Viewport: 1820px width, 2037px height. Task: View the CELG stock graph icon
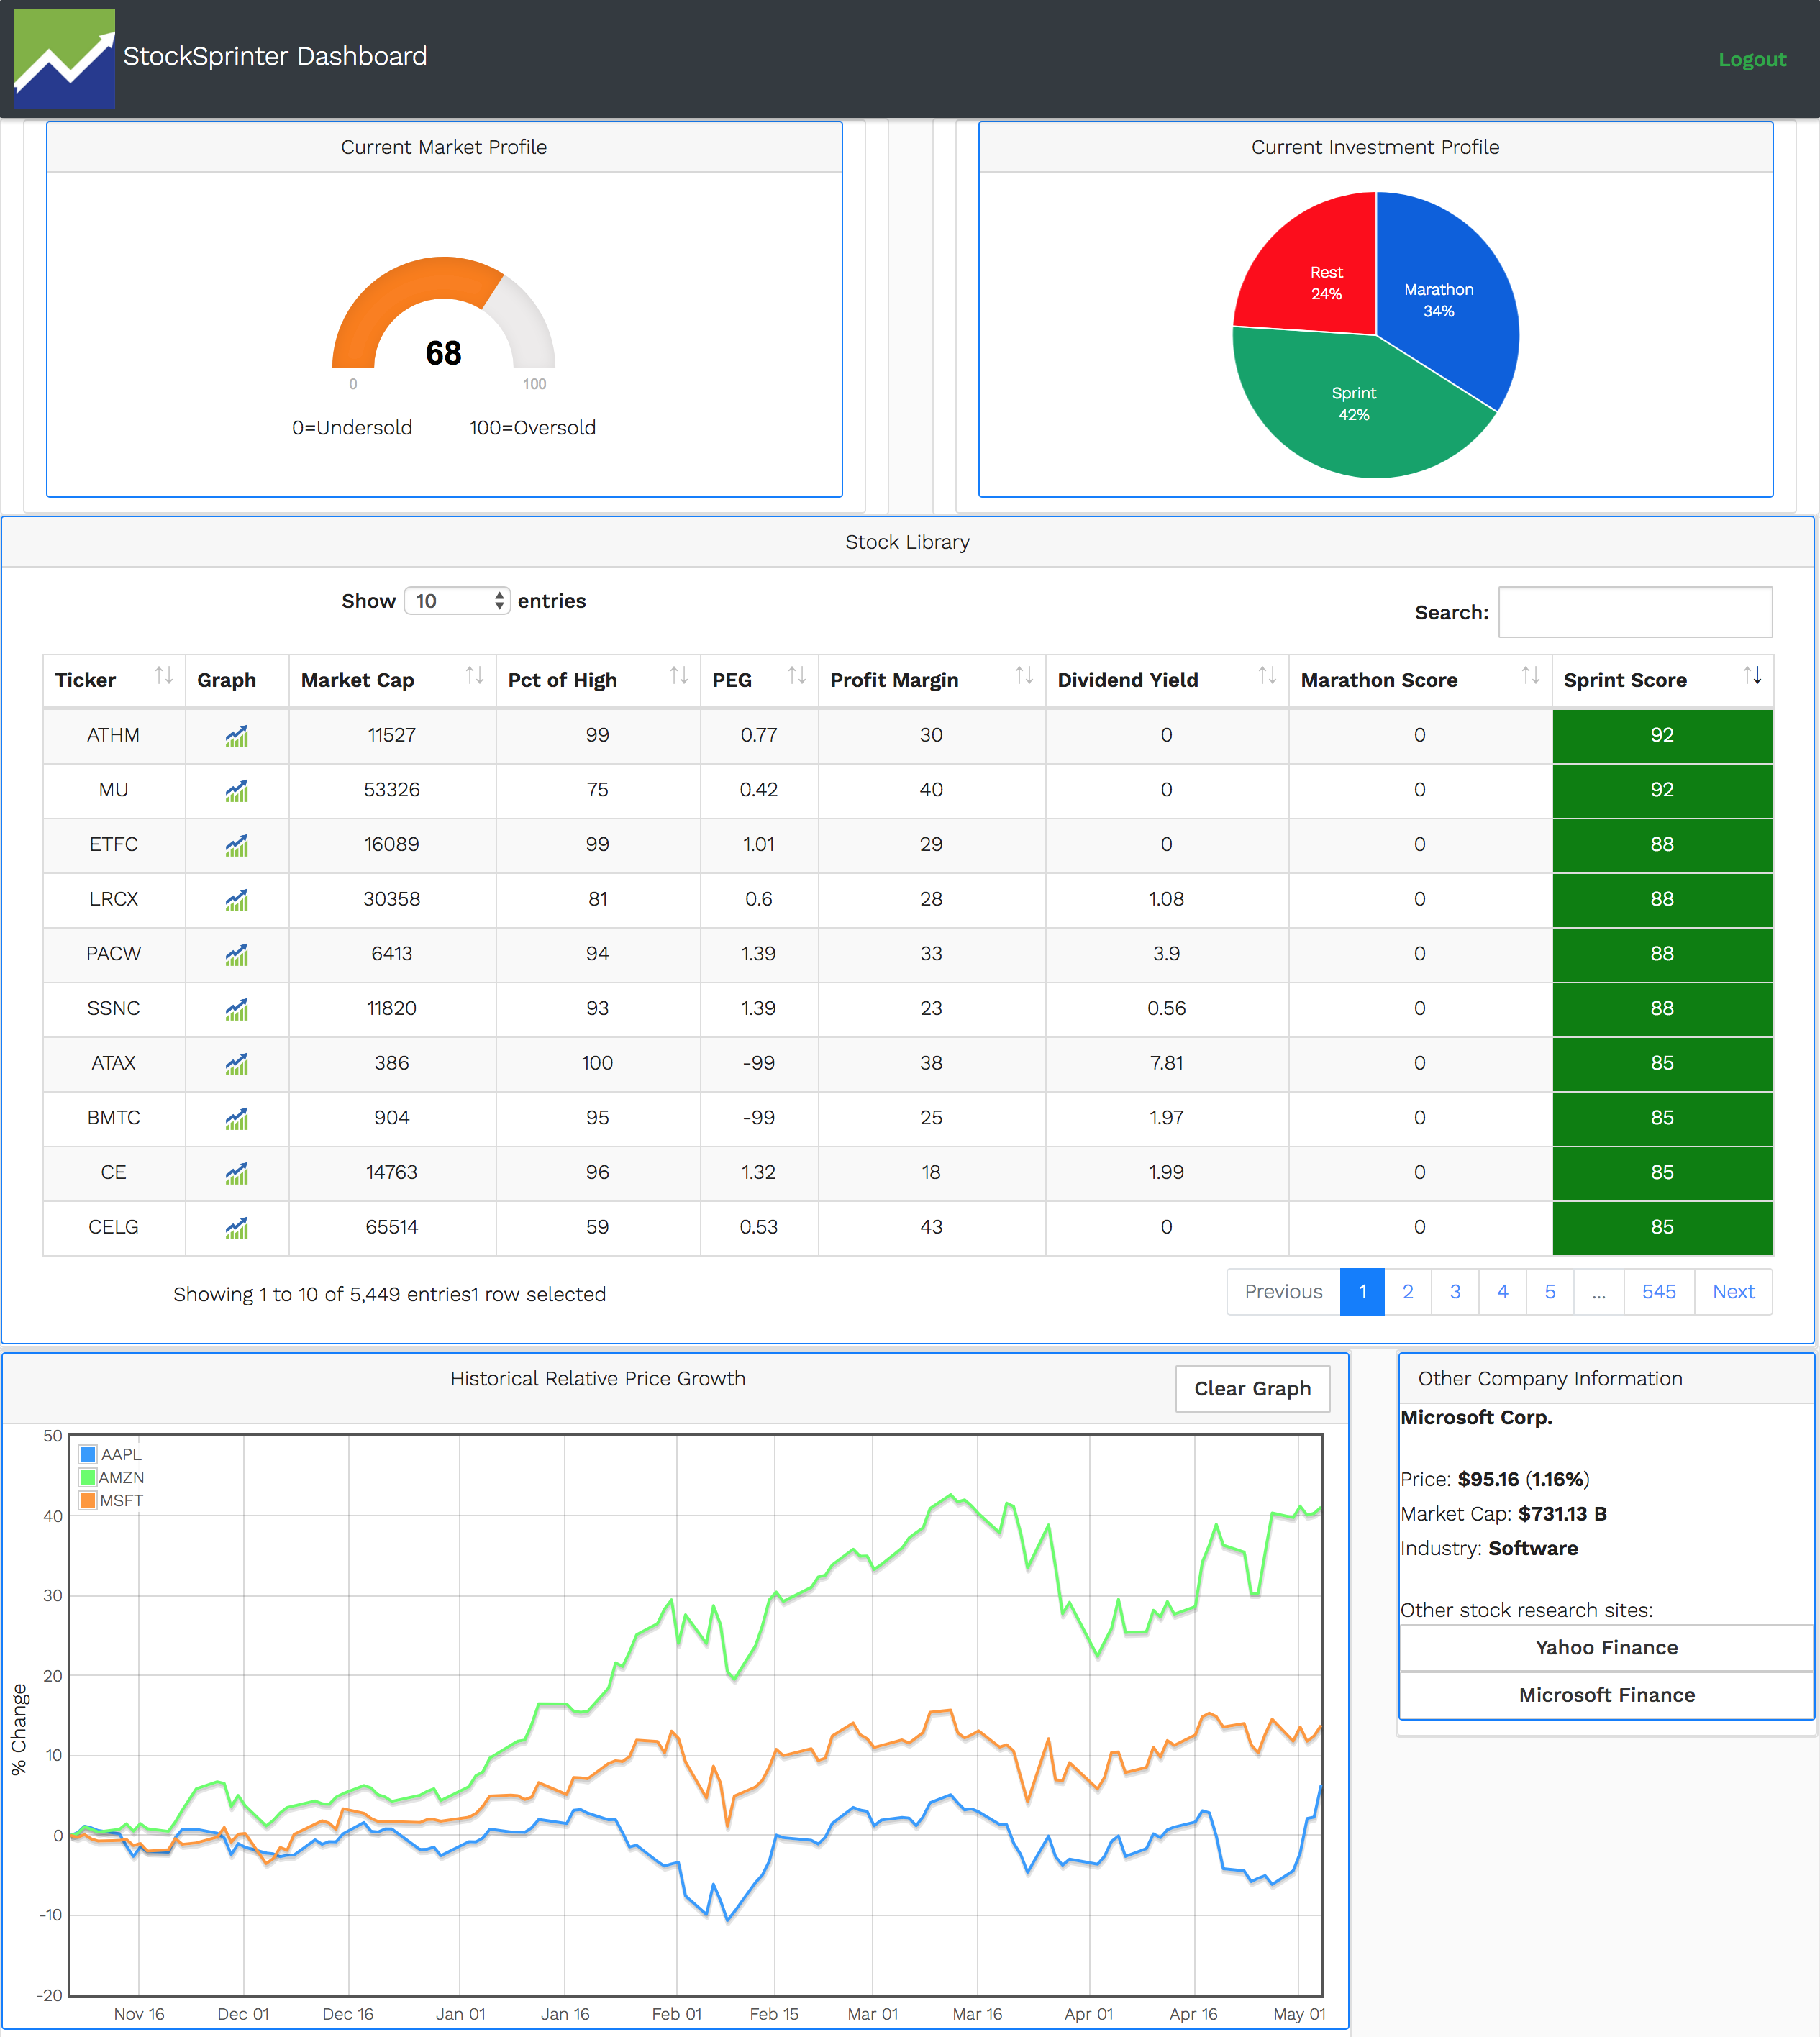point(236,1227)
